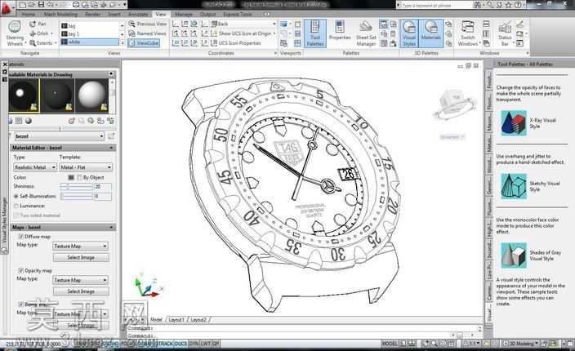
Task: Open the Back UCS dropdown in Coordinates panel
Action: pyautogui.click(x=243, y=24)
